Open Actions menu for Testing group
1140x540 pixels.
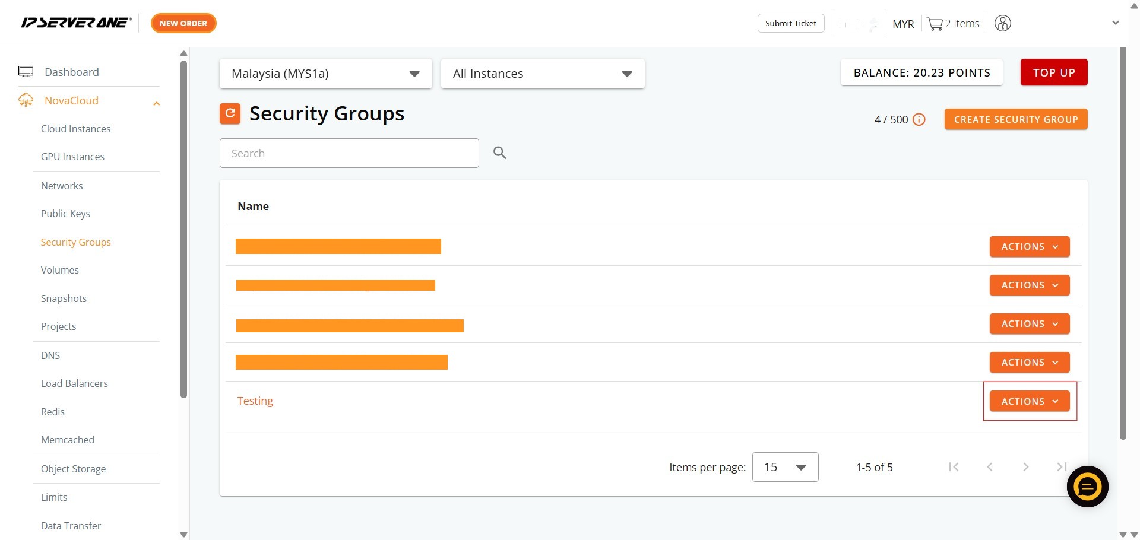(1029, 401)
